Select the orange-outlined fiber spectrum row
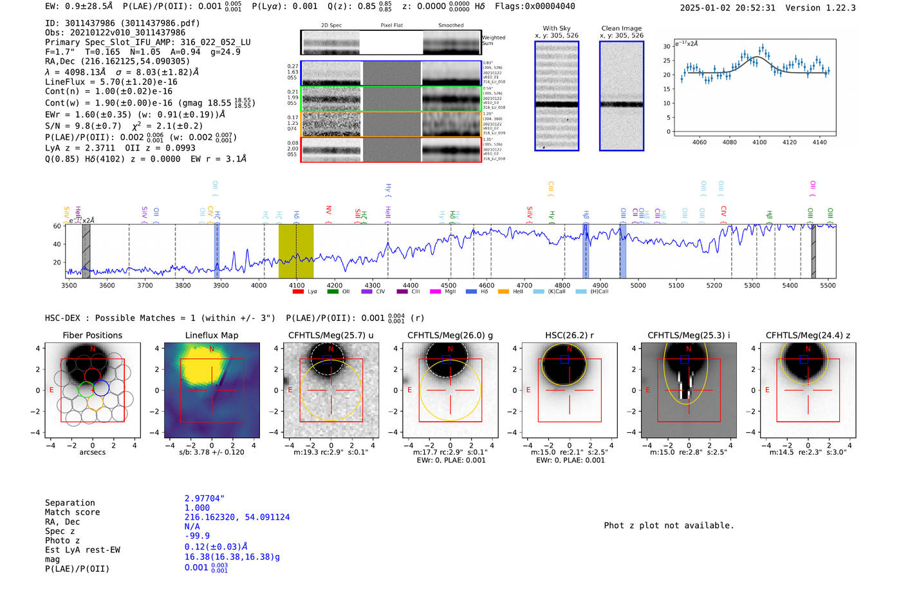This screenshot has width=901, height=613. pyautogui.click(x=391, y=124)
